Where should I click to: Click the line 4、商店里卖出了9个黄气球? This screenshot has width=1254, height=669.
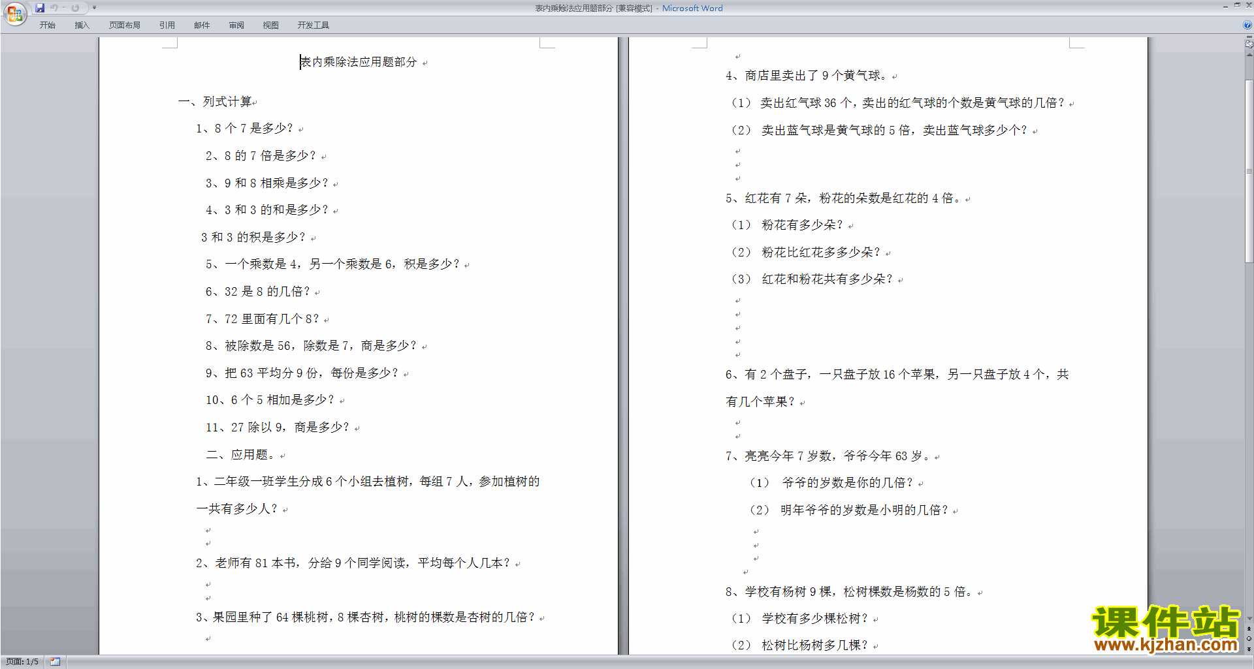coord(807,76)
